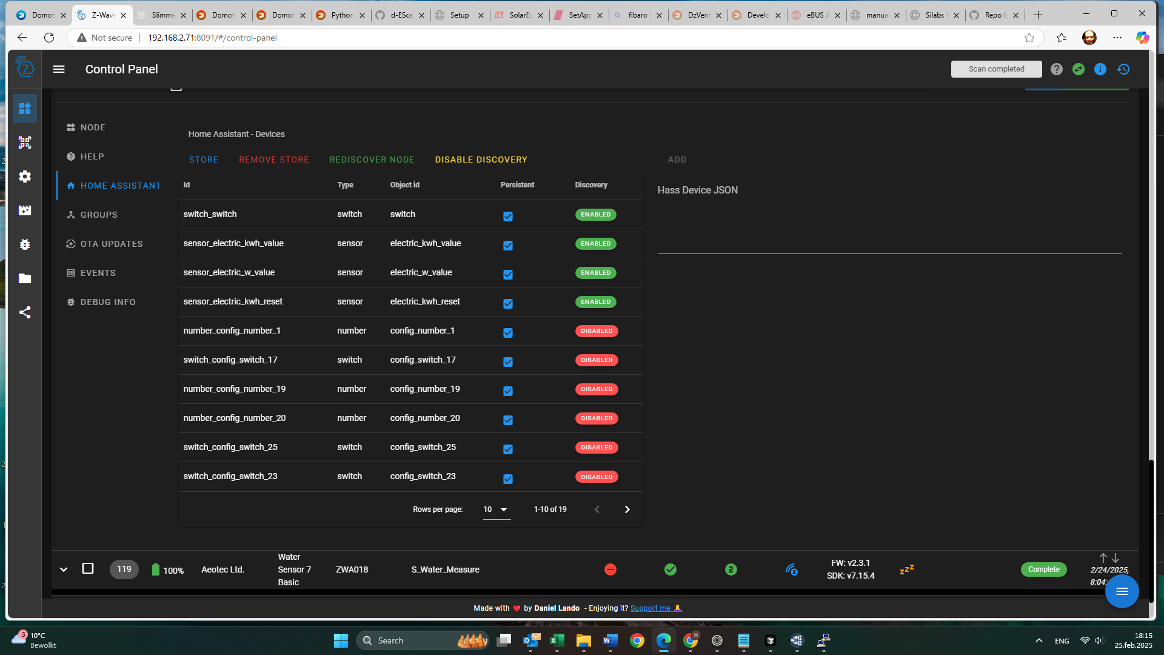Open the HELP tab
Image resolution: width=1164 pixels, height=655 pixels.
pos(85,156)
